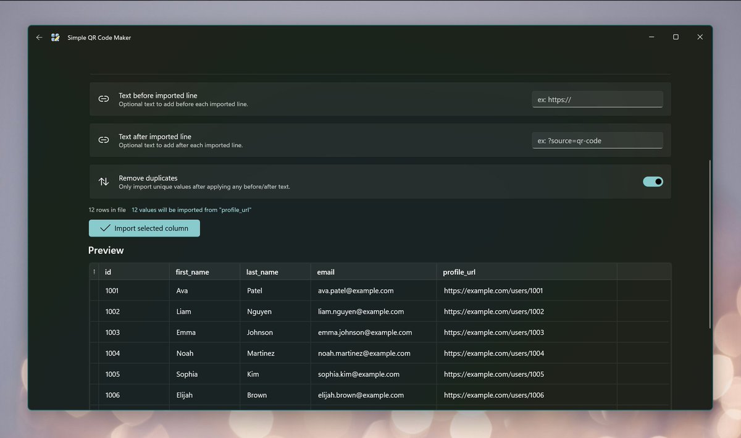This screenshot has height=438, width=741.
Task: Click the Import selected column button
Action: pyautogui.click(x=144, y=228)
